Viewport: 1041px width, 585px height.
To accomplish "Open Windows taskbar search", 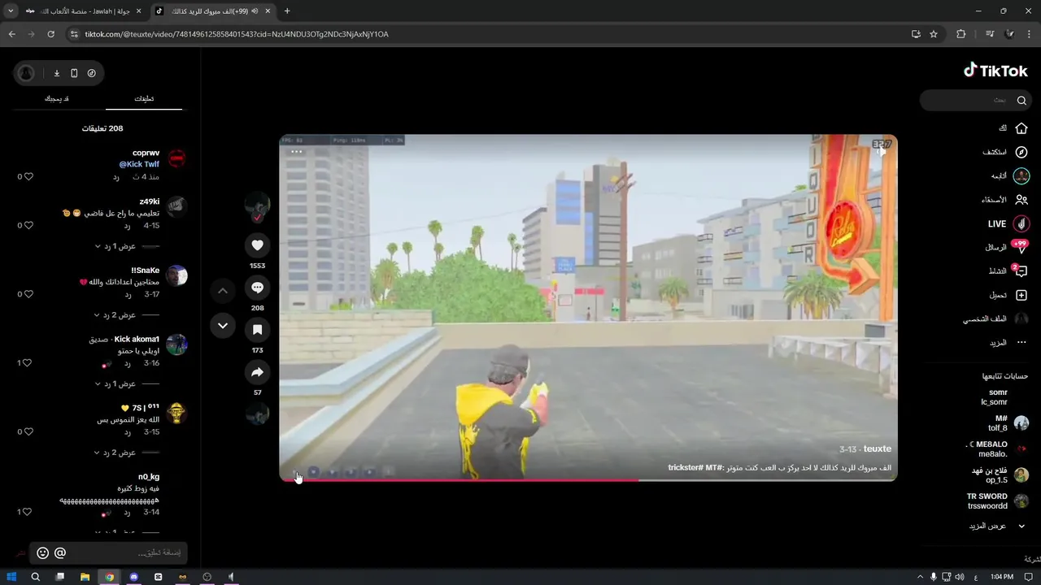I will [x=36, y=577].
